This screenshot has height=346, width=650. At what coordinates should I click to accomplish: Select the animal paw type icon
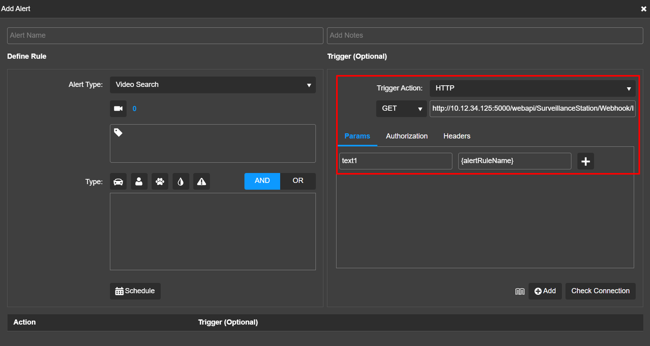pyautogui.click(x=160, y=181)
